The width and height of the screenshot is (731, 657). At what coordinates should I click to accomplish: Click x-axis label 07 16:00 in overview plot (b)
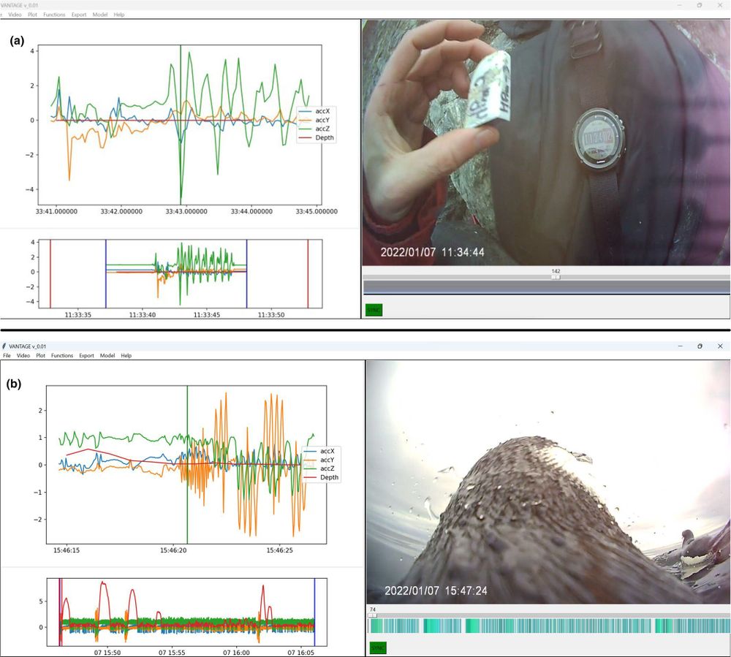coord(236,653)
